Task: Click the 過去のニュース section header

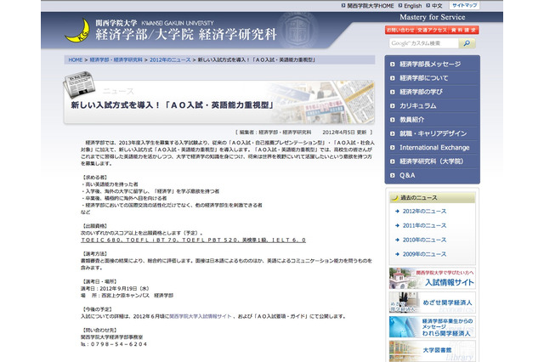Action: (433, 198)
